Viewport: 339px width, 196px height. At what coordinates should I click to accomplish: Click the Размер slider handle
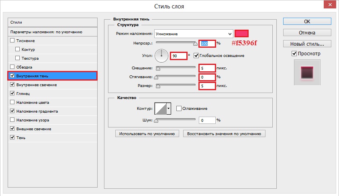[158, 86]
